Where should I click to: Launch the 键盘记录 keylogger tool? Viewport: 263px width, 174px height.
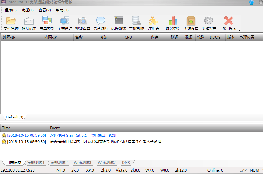point(29,23)
